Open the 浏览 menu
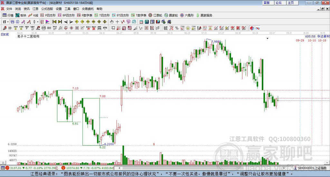The height and width of the screenshot is (177, 330). [18, 9]
